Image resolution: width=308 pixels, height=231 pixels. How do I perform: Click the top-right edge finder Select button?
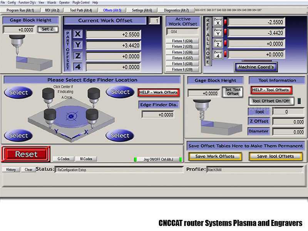(x=120, y=92)
